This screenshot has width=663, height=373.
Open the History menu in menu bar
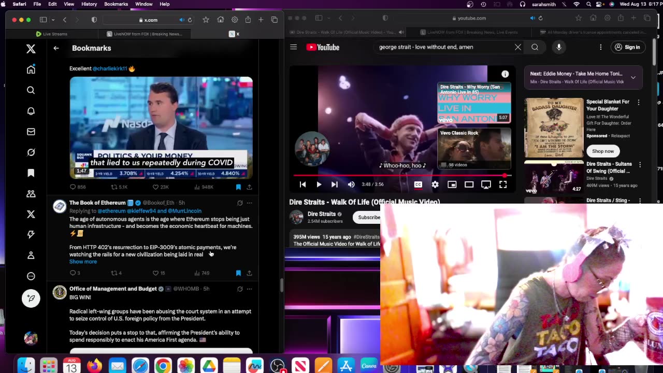[89, 4]
